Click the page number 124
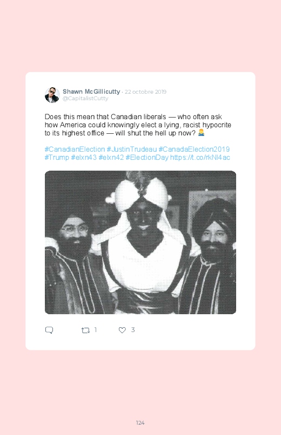The image size is (281, 435). [x=140, y=423]
